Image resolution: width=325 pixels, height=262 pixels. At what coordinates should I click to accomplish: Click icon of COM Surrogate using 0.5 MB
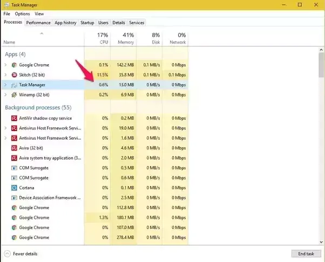tap(14, 168)
